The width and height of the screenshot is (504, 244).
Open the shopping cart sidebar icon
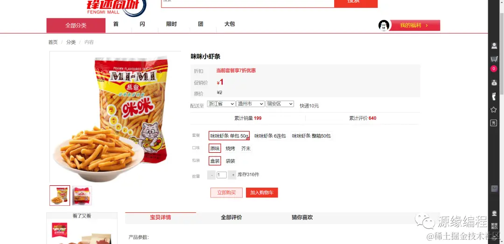[x=494, y=59]
